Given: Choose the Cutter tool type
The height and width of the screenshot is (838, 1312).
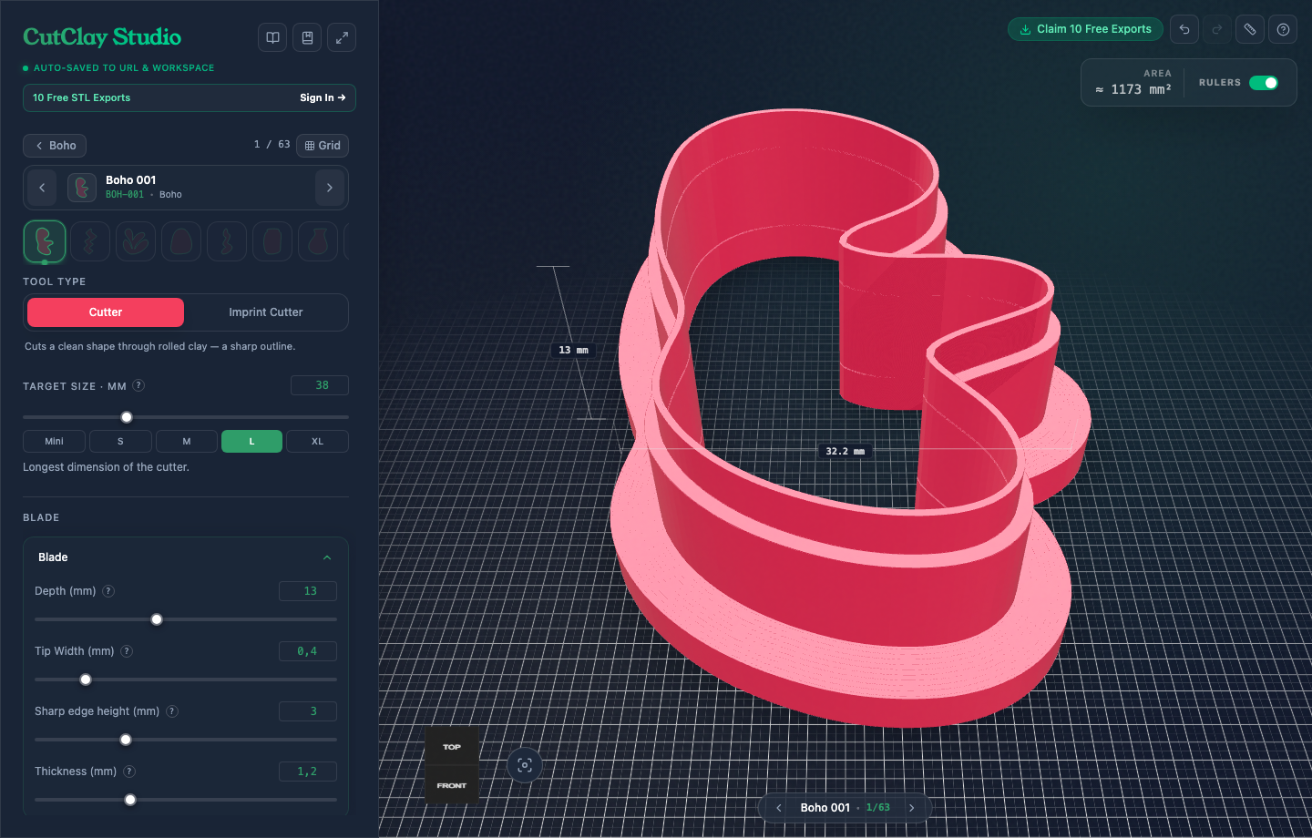Looking at the screenshot, I should tap(106, 312).
